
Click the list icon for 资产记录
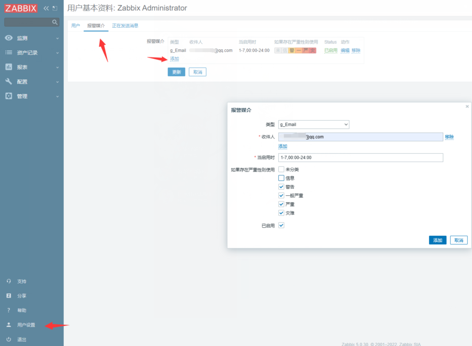coord(9,52)
